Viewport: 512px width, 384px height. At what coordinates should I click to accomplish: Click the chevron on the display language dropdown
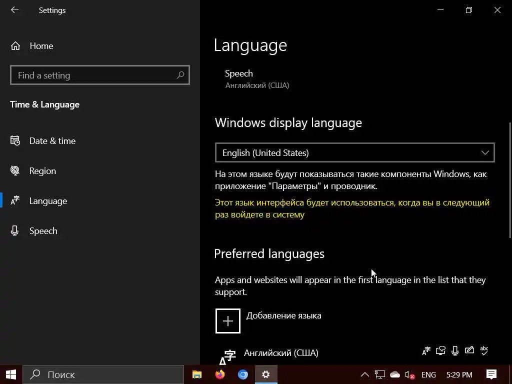tap(485, 152)
